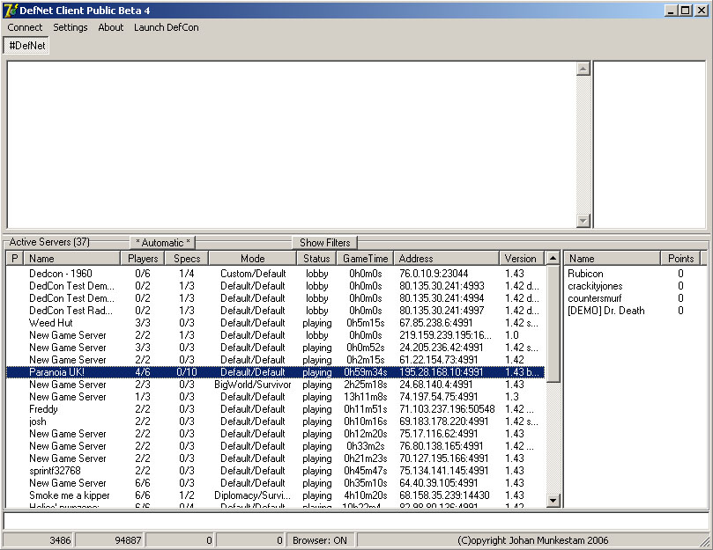This screenshot has height=550, width=713.
Task: Click chat scrollbar down arrow
Action: [x=583, y=221]
